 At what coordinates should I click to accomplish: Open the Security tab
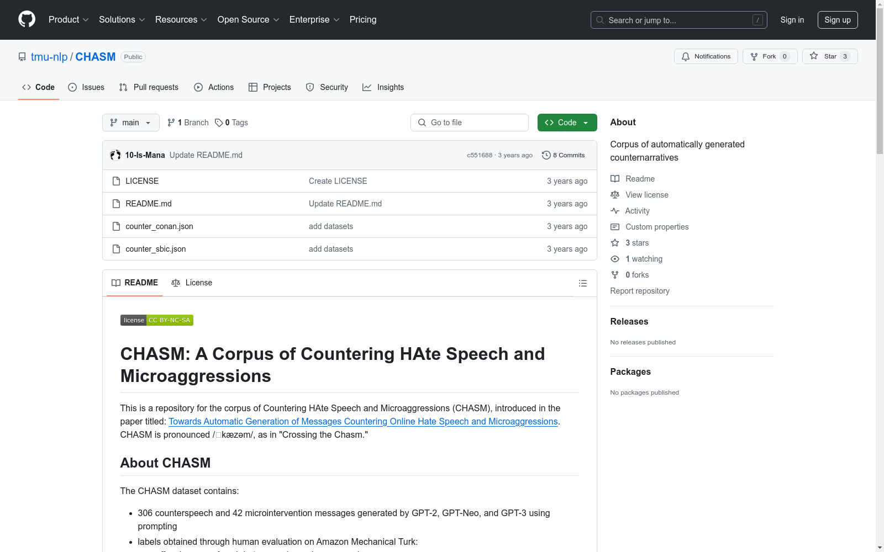(x=327, y=87)
